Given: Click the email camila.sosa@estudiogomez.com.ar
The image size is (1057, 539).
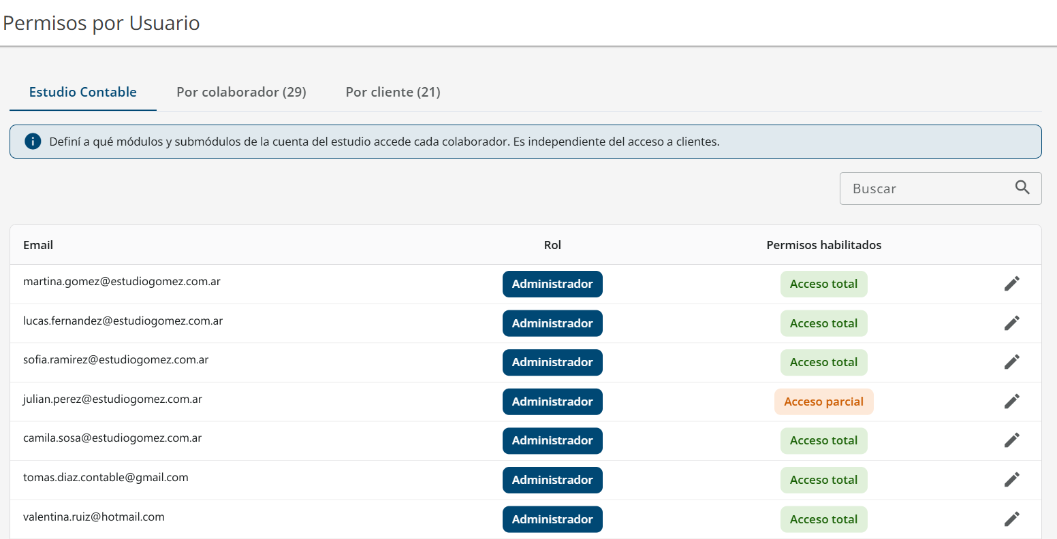Looking at the screenshot, I should pyautogui.click(x=112, y=438).
